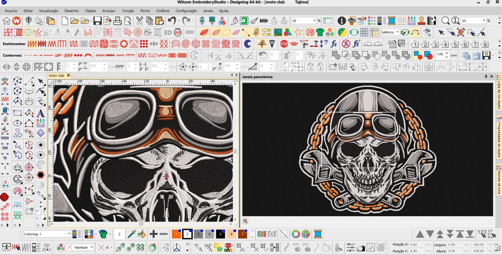The height and width of the screenshot is (255, 502).
Task: Open left zoom percentage dropdown showing 30
Action: point(314,21)
